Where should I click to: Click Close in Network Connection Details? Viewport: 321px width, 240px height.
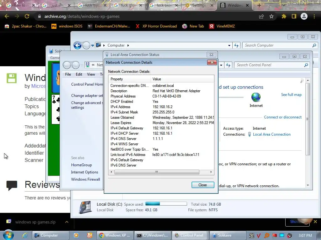point(203,185)
